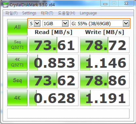Open the 파일(F) menu
Screen dimensions: 136x124
pyautogui.click(x=11, y=13)
